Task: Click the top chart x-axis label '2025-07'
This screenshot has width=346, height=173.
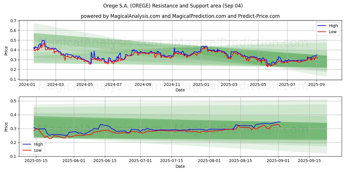Action: pos(287,85)
